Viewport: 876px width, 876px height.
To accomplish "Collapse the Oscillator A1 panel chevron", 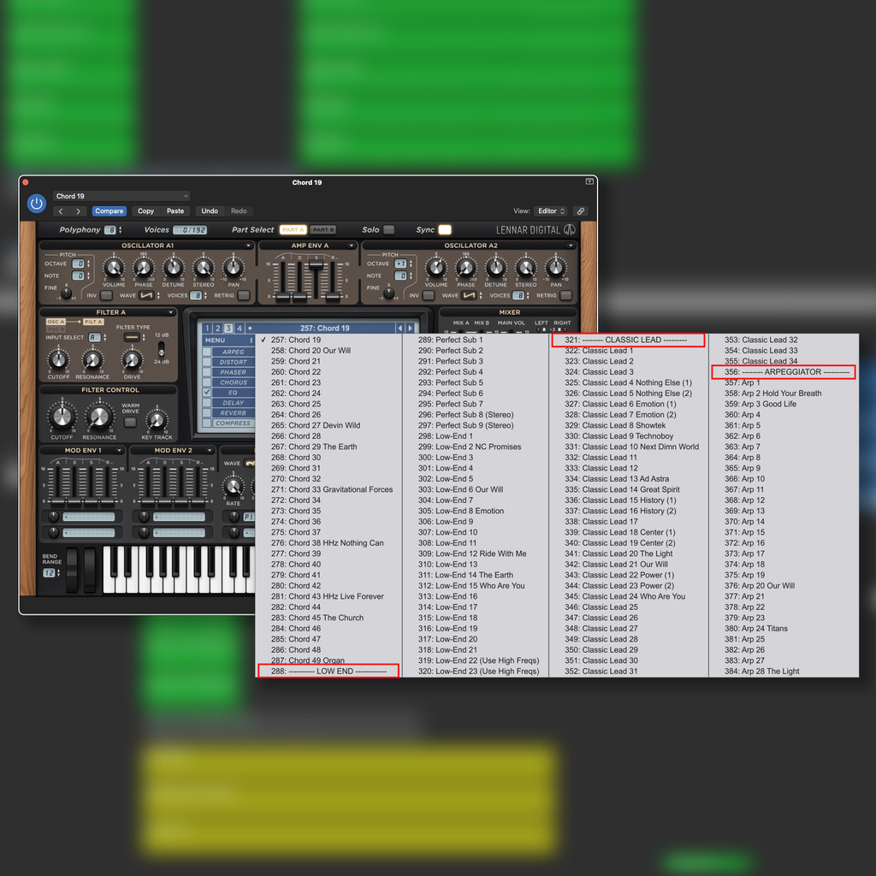I will (247, 245).
